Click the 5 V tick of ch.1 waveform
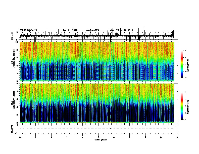The width and height of the screenshot is (199, 154). click(x=17, y=32)
